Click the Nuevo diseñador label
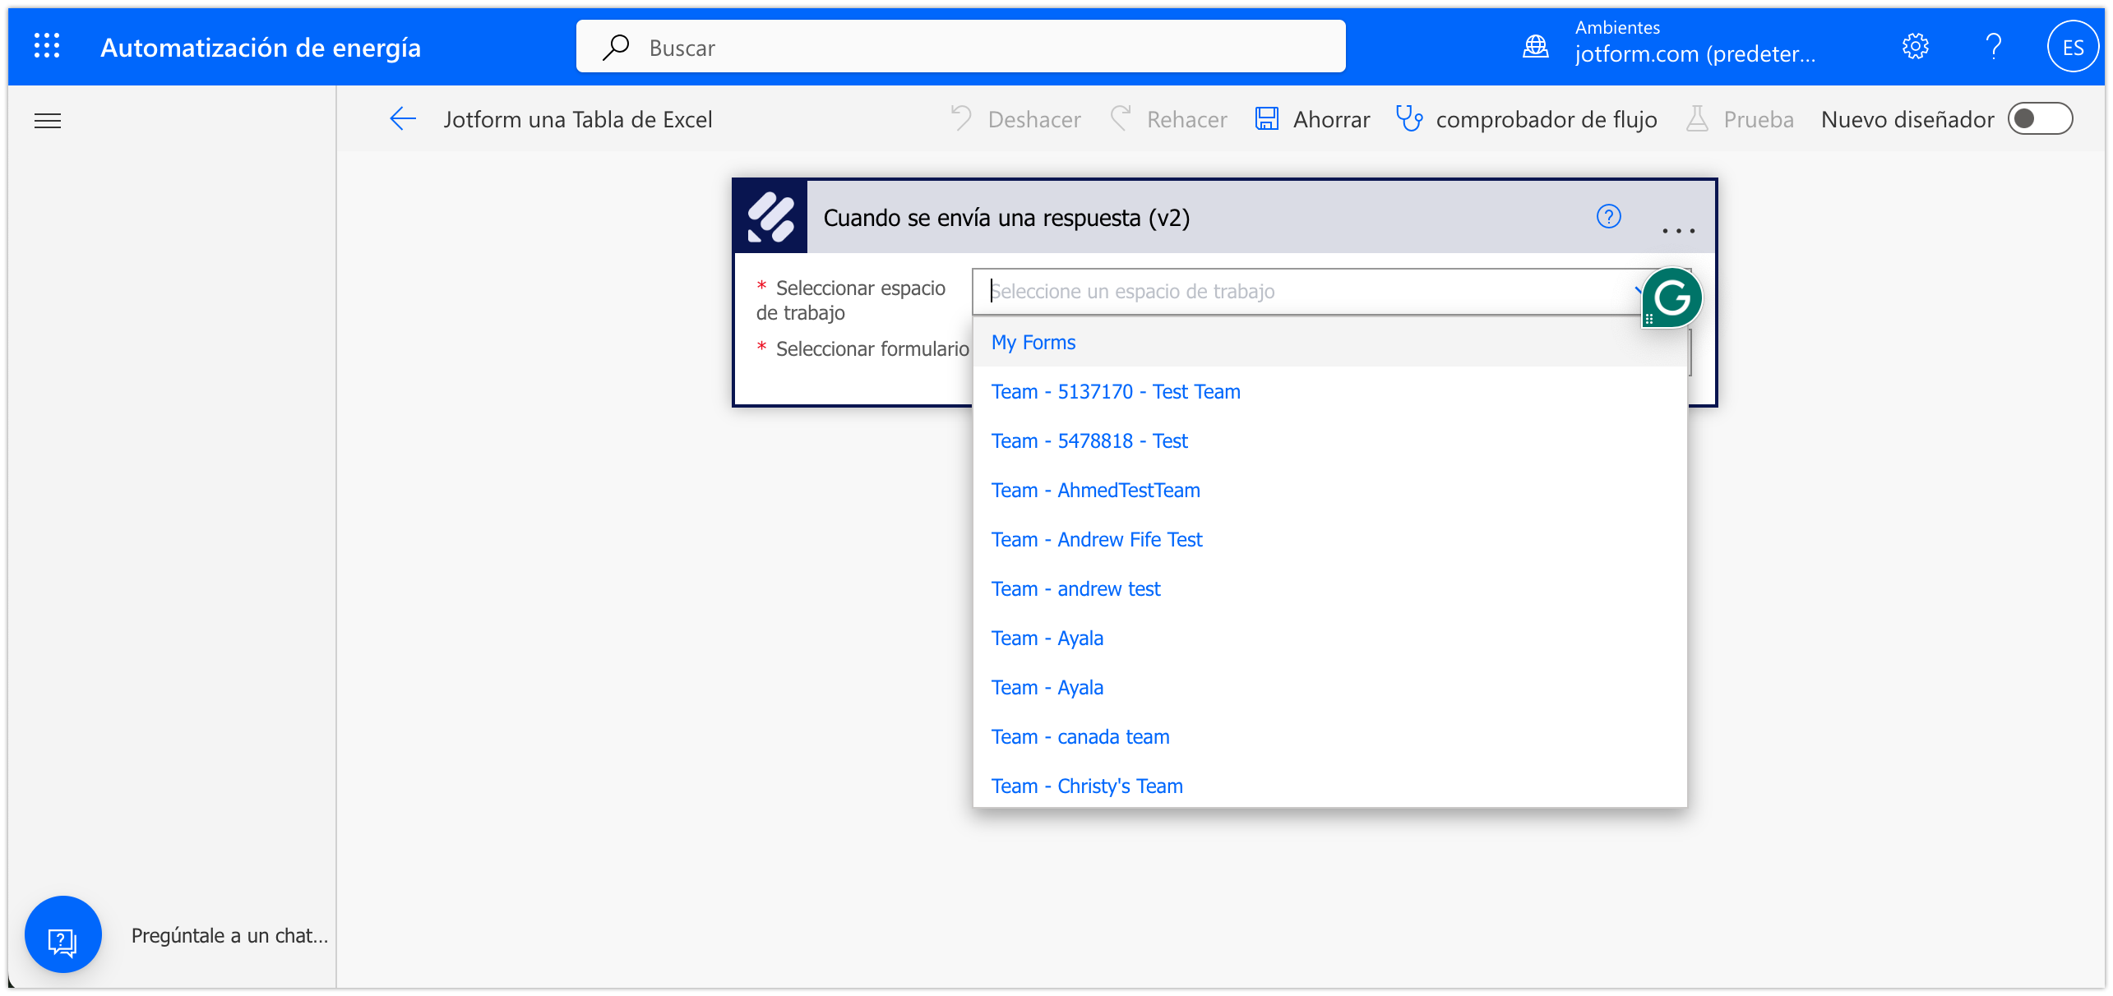Image resolution: width=2113 pixels, height=996 pixels. (1907, 120)
